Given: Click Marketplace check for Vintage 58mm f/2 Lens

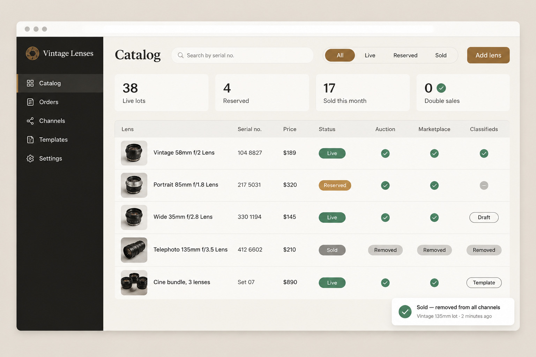Looking at the screenshot, I should [x=434, y=153].
